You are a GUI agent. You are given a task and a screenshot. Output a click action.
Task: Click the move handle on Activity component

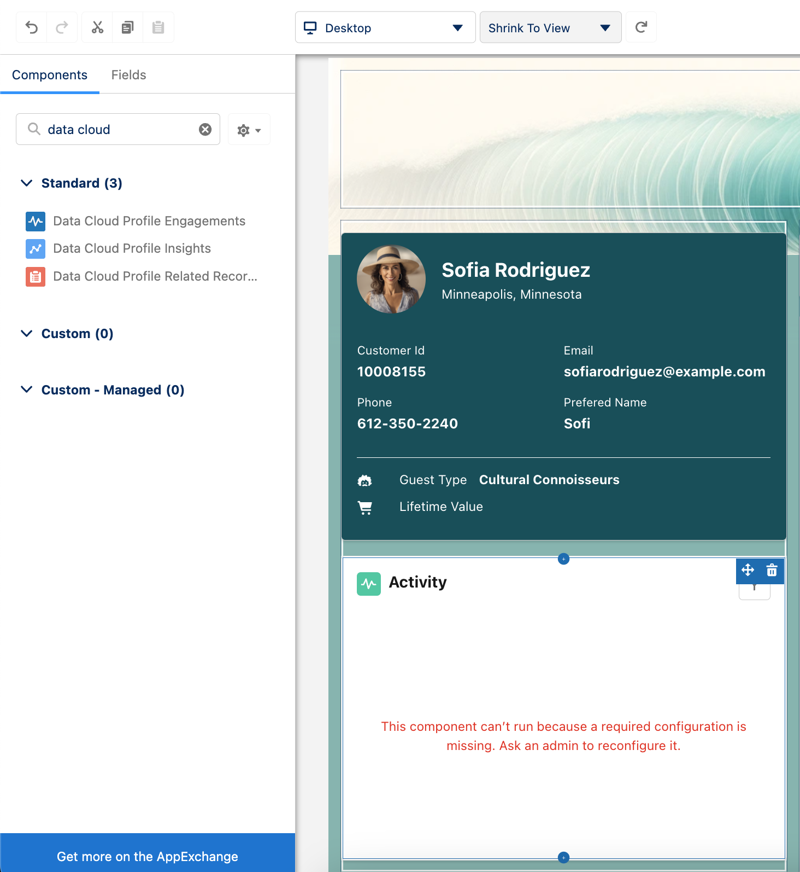[748, 571]
